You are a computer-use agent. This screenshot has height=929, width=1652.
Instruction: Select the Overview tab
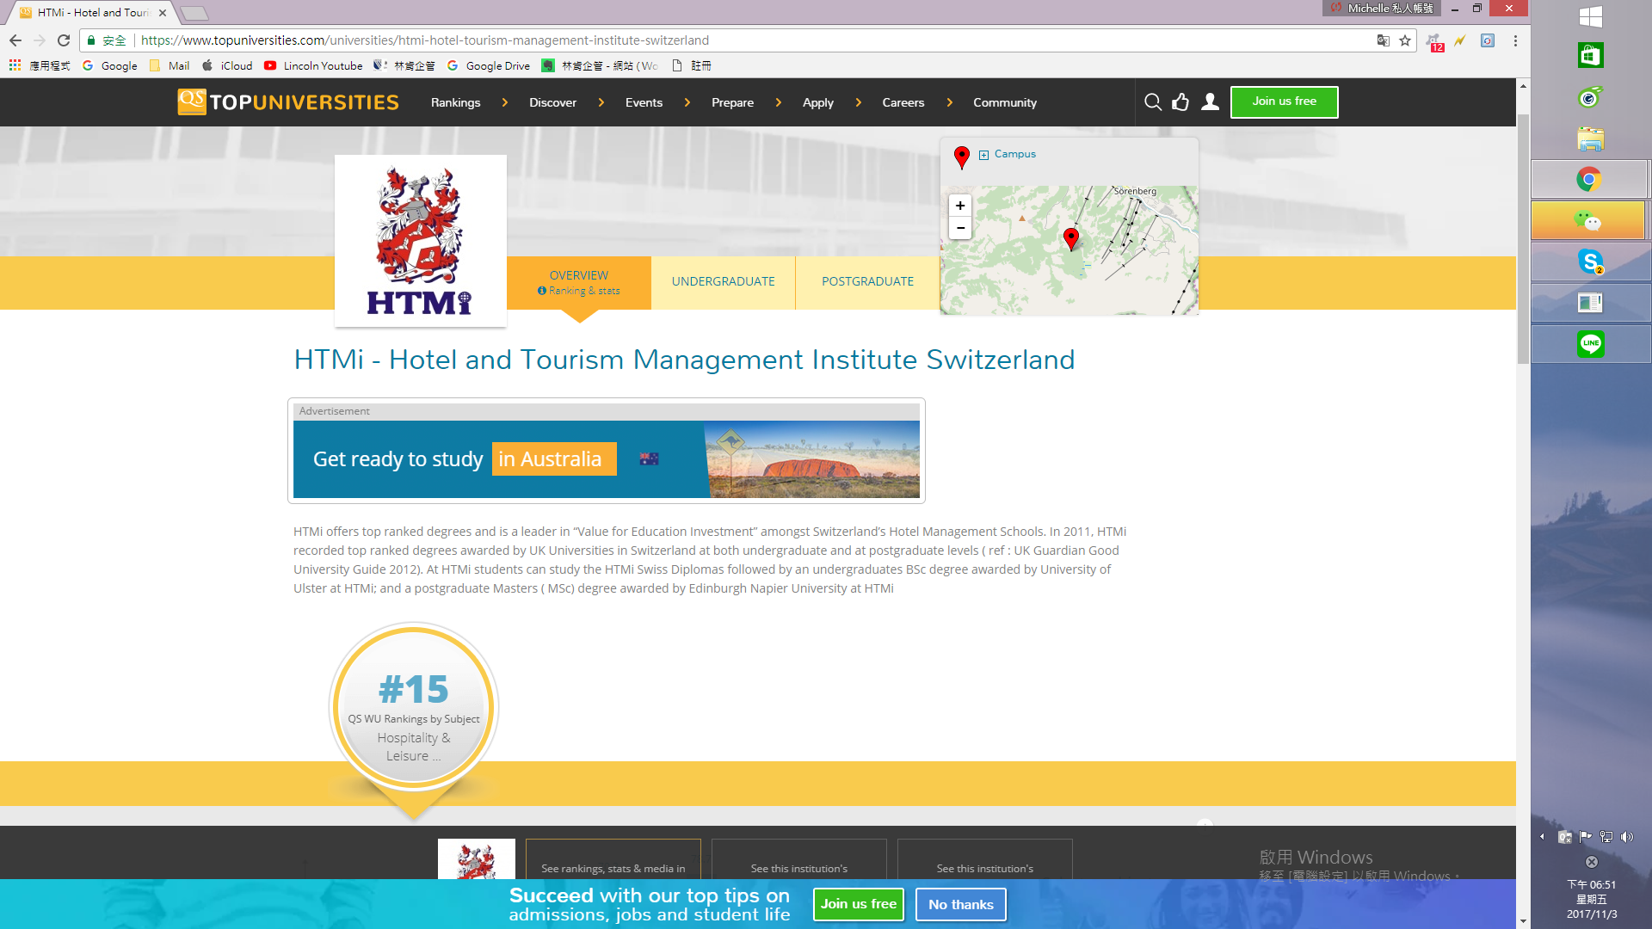tap(578, 282)
